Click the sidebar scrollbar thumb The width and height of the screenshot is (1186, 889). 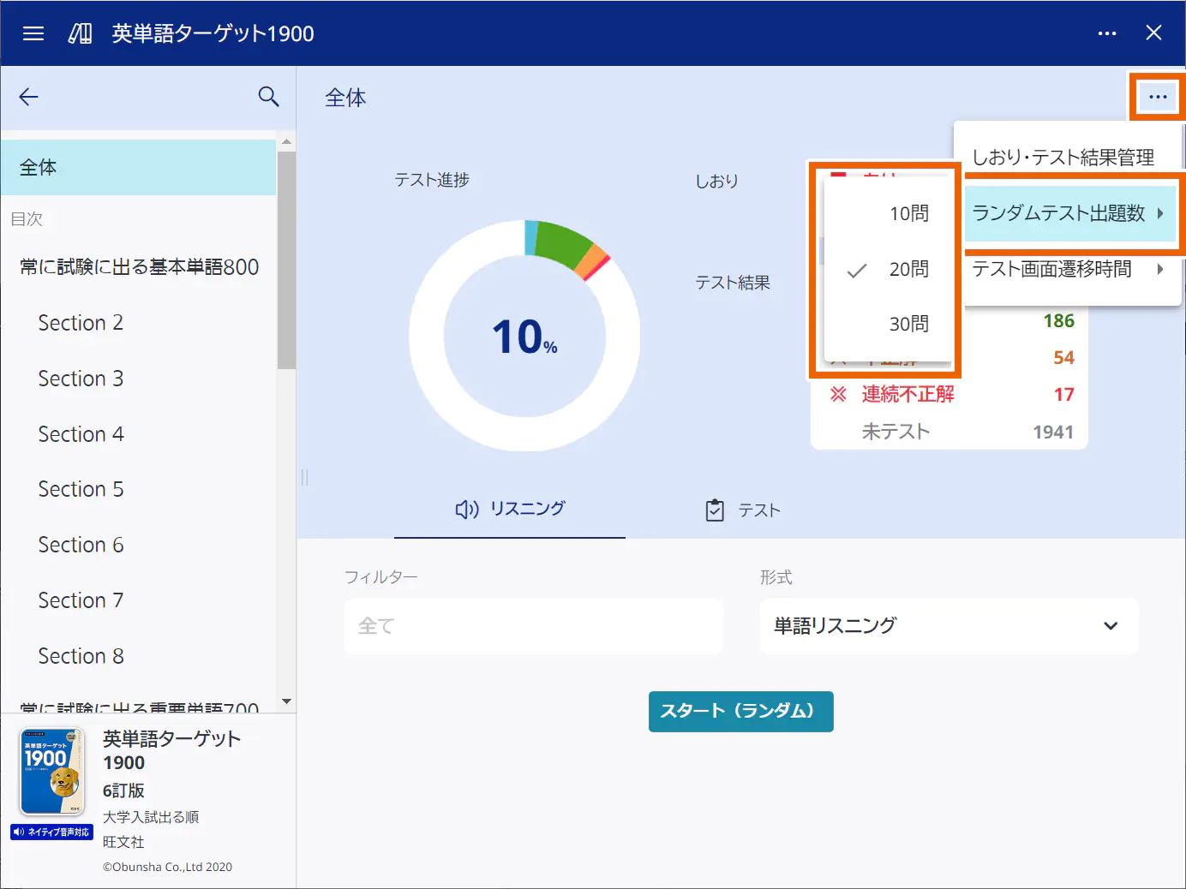[286, 260]
